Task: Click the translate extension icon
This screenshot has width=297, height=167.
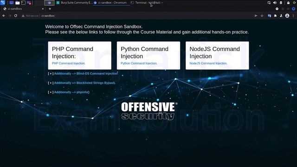Action: [x=269, y=16]
